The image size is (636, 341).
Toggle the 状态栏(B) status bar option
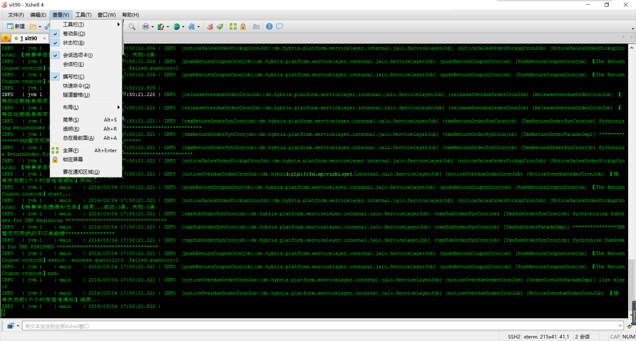tap(86, 43)
